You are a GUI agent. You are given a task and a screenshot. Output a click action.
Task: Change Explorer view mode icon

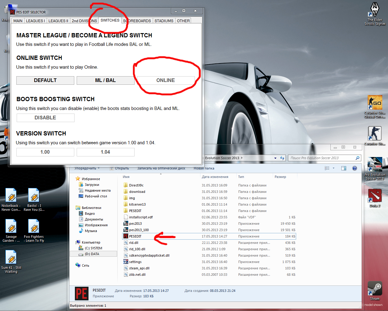[327, 168]
